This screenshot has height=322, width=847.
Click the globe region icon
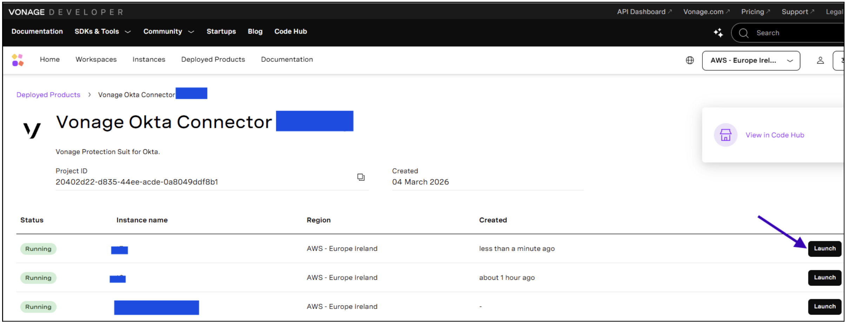coord(690,60)
